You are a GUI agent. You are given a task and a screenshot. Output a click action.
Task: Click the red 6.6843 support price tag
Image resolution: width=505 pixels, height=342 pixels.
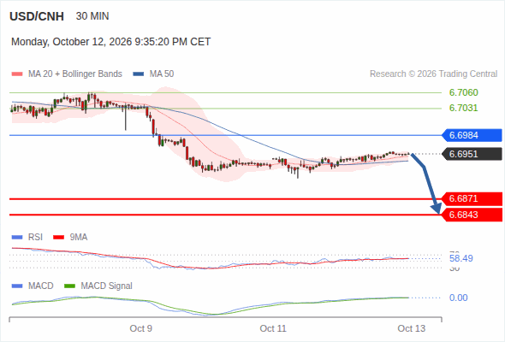tap(472, 215)
